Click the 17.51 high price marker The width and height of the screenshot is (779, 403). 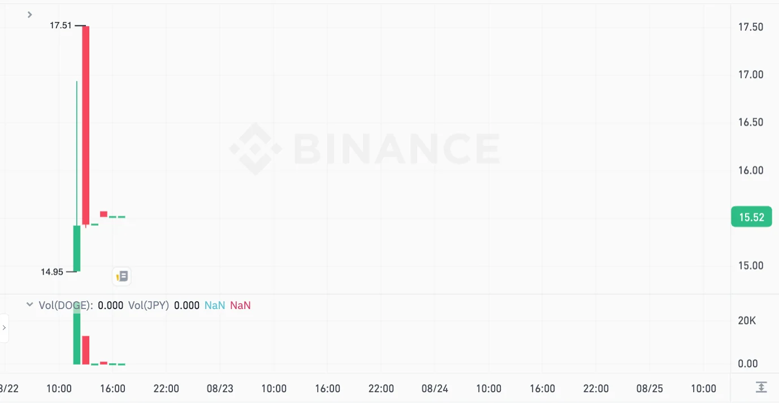(60, 25)
